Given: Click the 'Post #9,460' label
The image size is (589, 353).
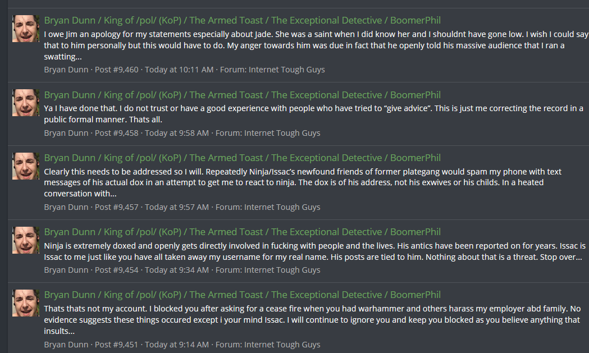Looking at the screenshot, I should [x=116, y=70].
